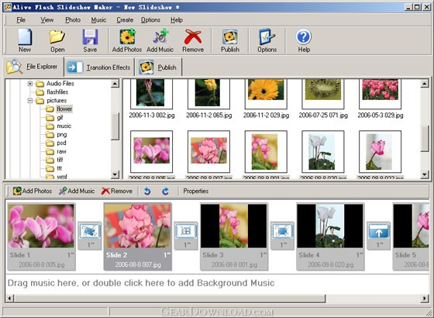This screenshot has width=434, height=318.
Task: Rotate slide counterclockwise with left arrow icon
Action: click(147, 191)
